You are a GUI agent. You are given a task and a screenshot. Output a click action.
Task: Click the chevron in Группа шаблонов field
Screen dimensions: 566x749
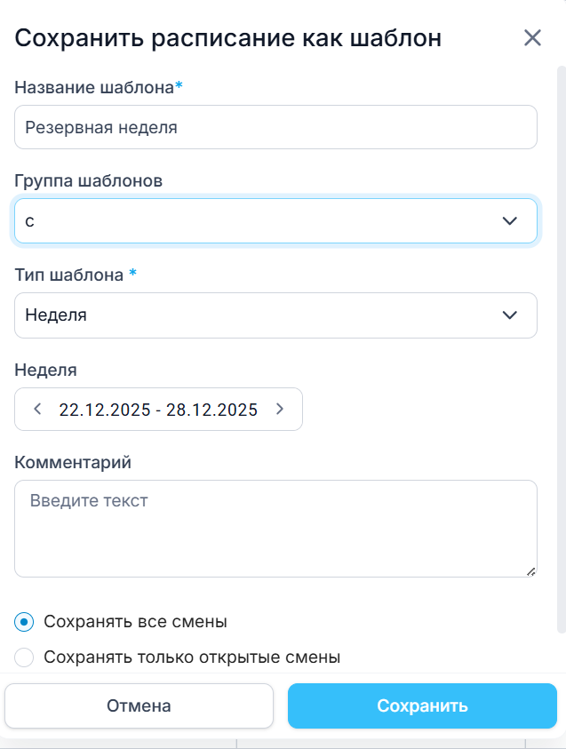pyautogui.click(x=510, y=221)
